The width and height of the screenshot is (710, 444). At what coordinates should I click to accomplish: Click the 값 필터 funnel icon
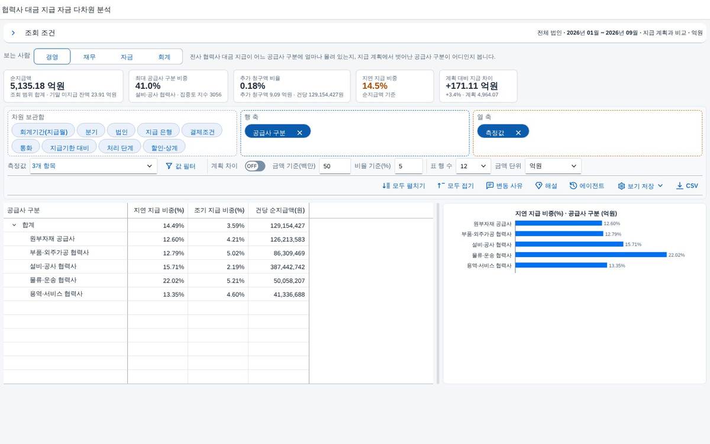[x=169, y=166]
